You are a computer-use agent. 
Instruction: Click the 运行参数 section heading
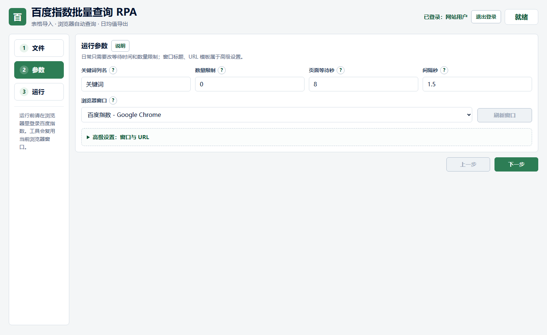[x=94, y=46]
